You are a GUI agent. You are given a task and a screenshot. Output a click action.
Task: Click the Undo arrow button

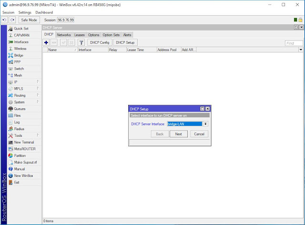4,20
